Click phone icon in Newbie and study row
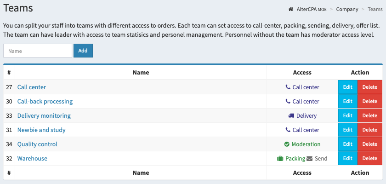The width and height of the screenshot is (386, 184). [x=288, y=130]
